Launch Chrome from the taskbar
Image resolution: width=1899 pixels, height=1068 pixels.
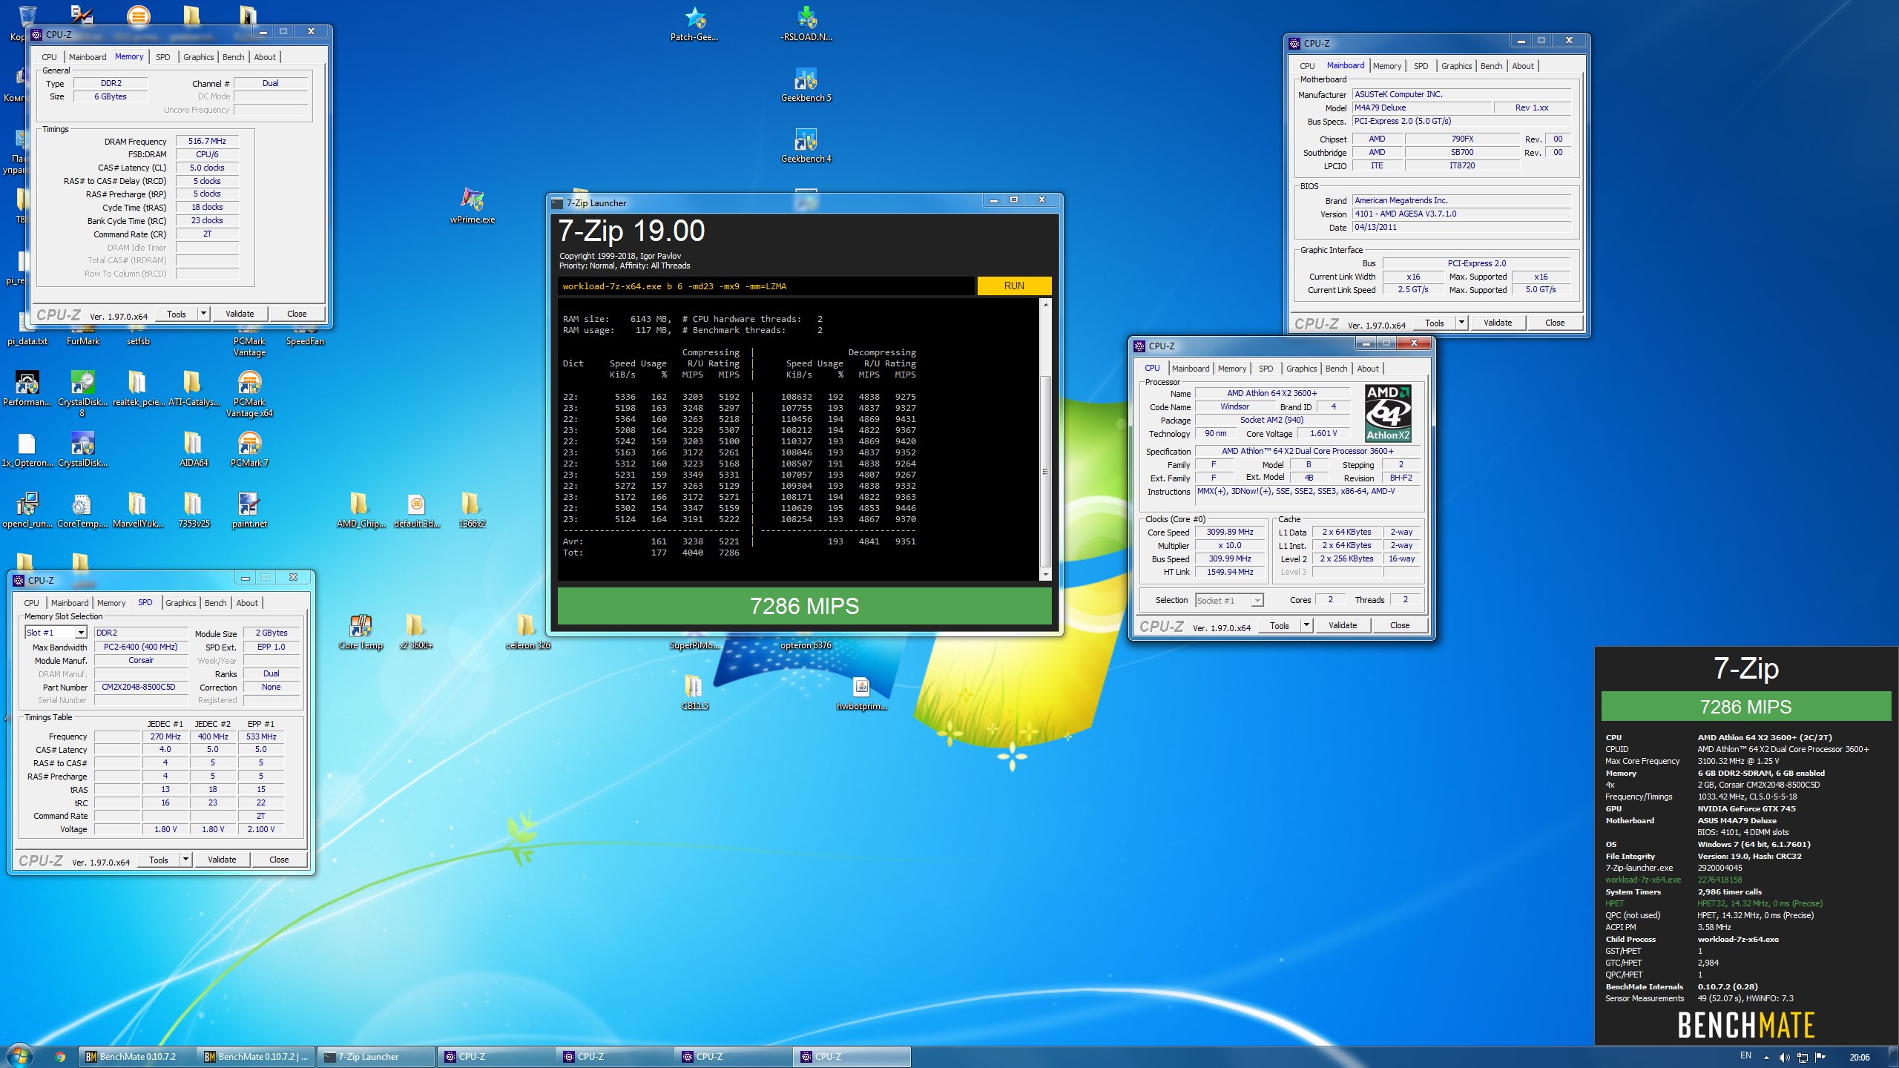coord(60,1057)
